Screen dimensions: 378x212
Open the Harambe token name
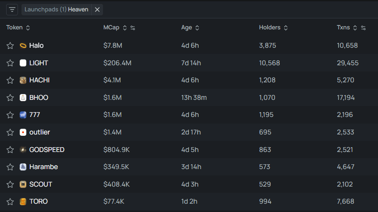pos(43,167)
